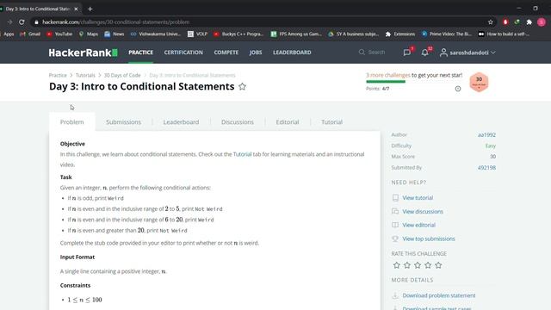Rate the challenge one star
The height and width of the screenshot is (310, 551).
pos(396,265)
